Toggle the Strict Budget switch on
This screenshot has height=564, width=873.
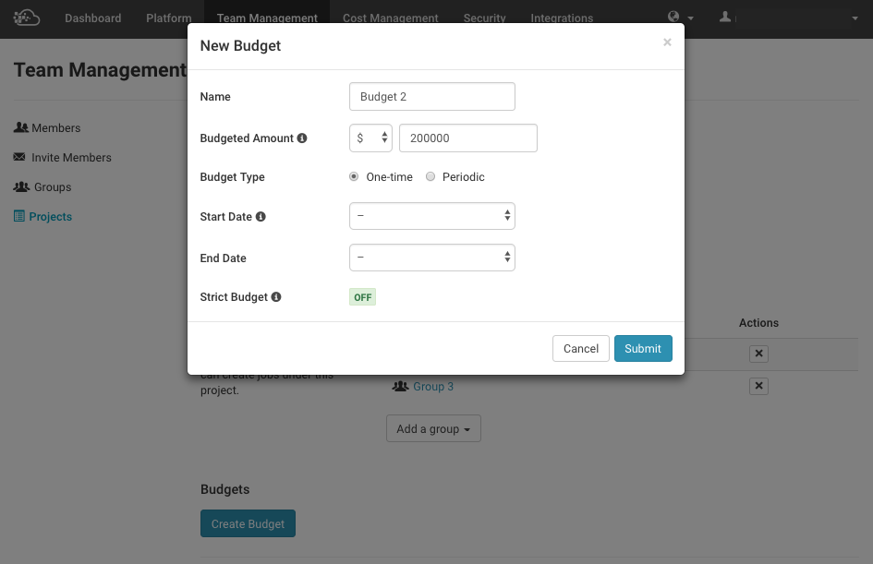(362, 297)
